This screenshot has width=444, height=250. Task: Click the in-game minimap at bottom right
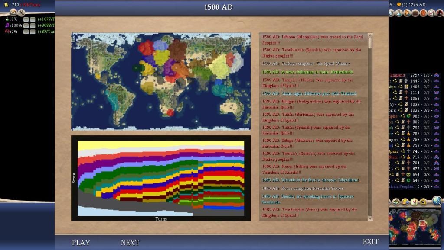tap(415, 227)
